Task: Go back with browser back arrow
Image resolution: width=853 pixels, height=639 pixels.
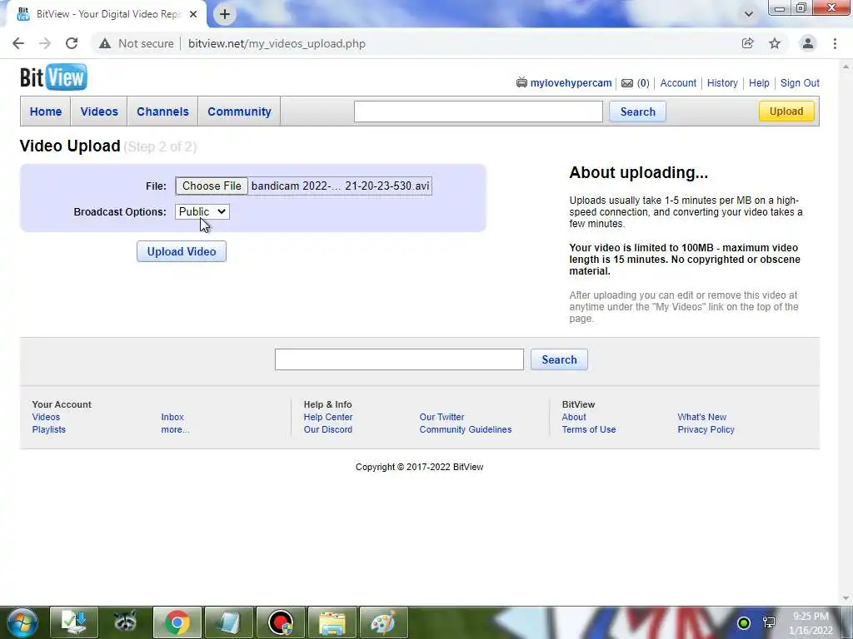Action: point(18,43)
